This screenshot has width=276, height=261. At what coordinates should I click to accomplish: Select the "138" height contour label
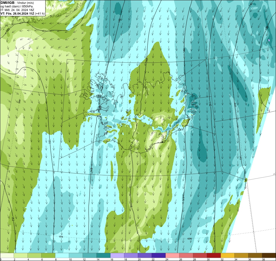click(267, 28)
